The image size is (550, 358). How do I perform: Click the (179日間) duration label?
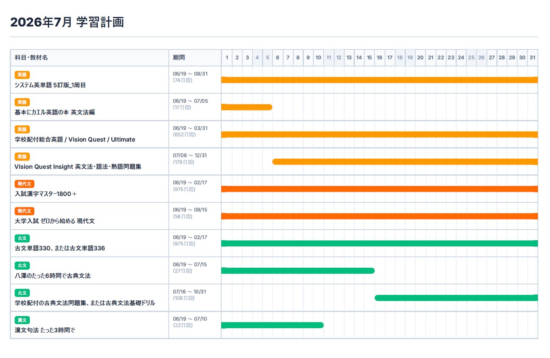pyautogui.click(x=184, y=162)
